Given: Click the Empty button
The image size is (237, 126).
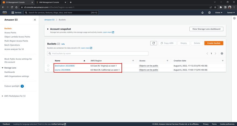Looking at the screenshot, I should point(184,43).
